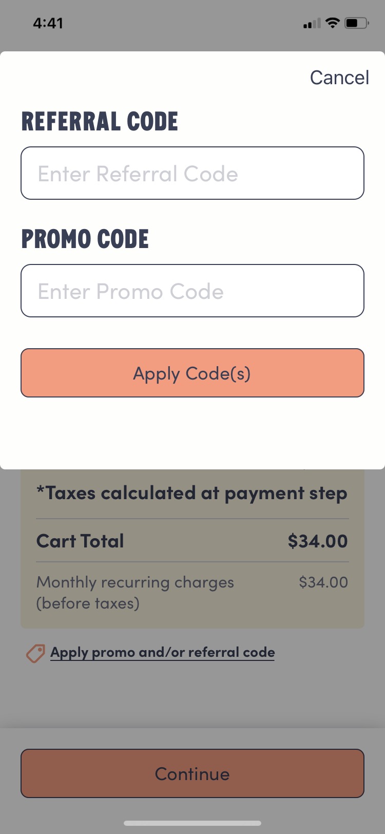Tap the battery indicator icon
This screenshot has height=834, width=385.
point(356,23)
